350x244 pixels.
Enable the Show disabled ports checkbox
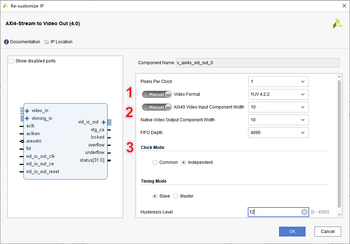click(x=11, y=61)
